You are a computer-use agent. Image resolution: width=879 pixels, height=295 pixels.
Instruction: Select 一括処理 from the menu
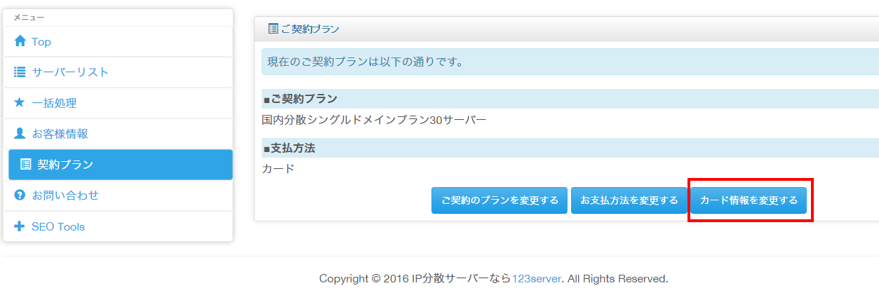coord(54,103)
